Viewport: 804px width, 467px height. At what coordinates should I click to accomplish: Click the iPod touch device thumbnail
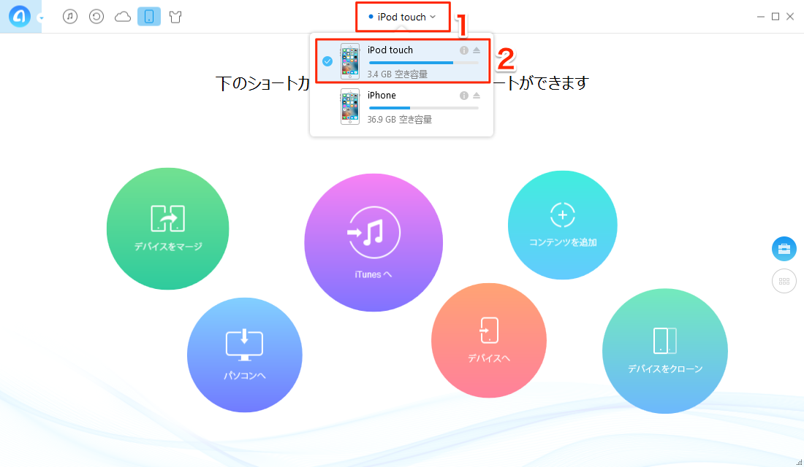click(349, 61)
